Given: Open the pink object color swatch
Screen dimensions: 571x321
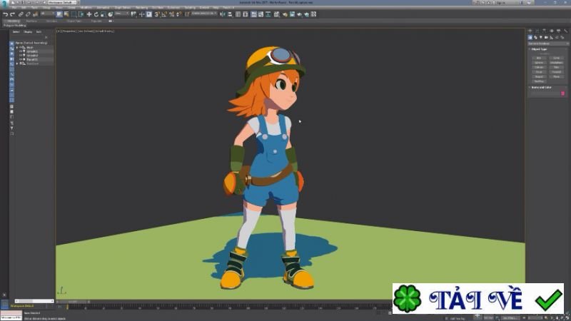Looking at the screenshot, I should click(562, 93).
